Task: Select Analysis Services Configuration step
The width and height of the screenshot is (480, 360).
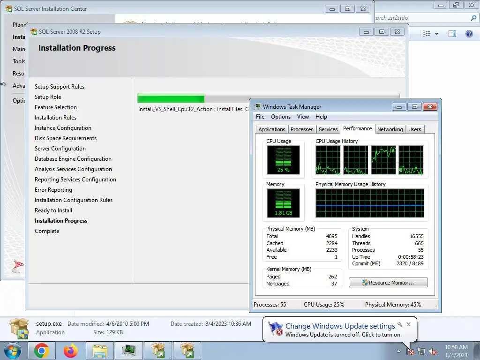Action: pos(73,169)
